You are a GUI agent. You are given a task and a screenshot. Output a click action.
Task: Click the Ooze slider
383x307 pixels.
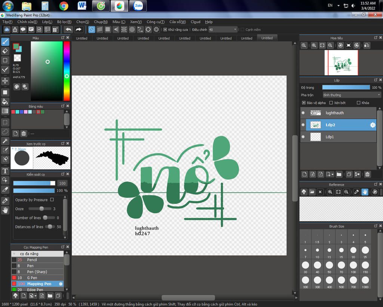(40, 209)
